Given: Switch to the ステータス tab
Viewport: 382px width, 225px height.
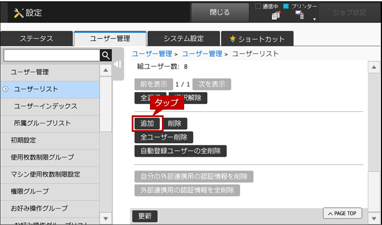Looking at the screenshot, I should (x=36, y=39).
